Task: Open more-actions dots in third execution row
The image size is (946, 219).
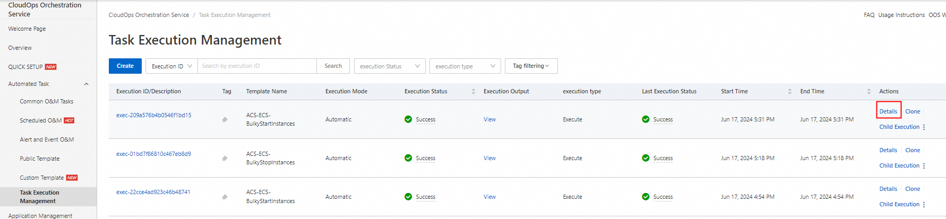Action: point(924,205)
